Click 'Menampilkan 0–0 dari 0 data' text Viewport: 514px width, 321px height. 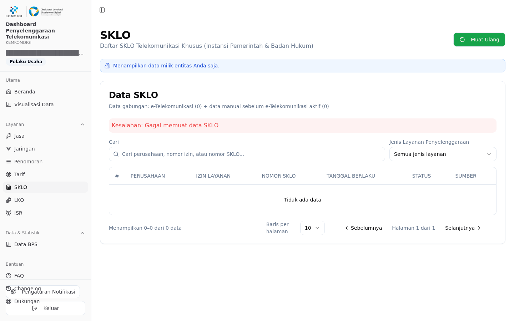[x=145, y=228]
